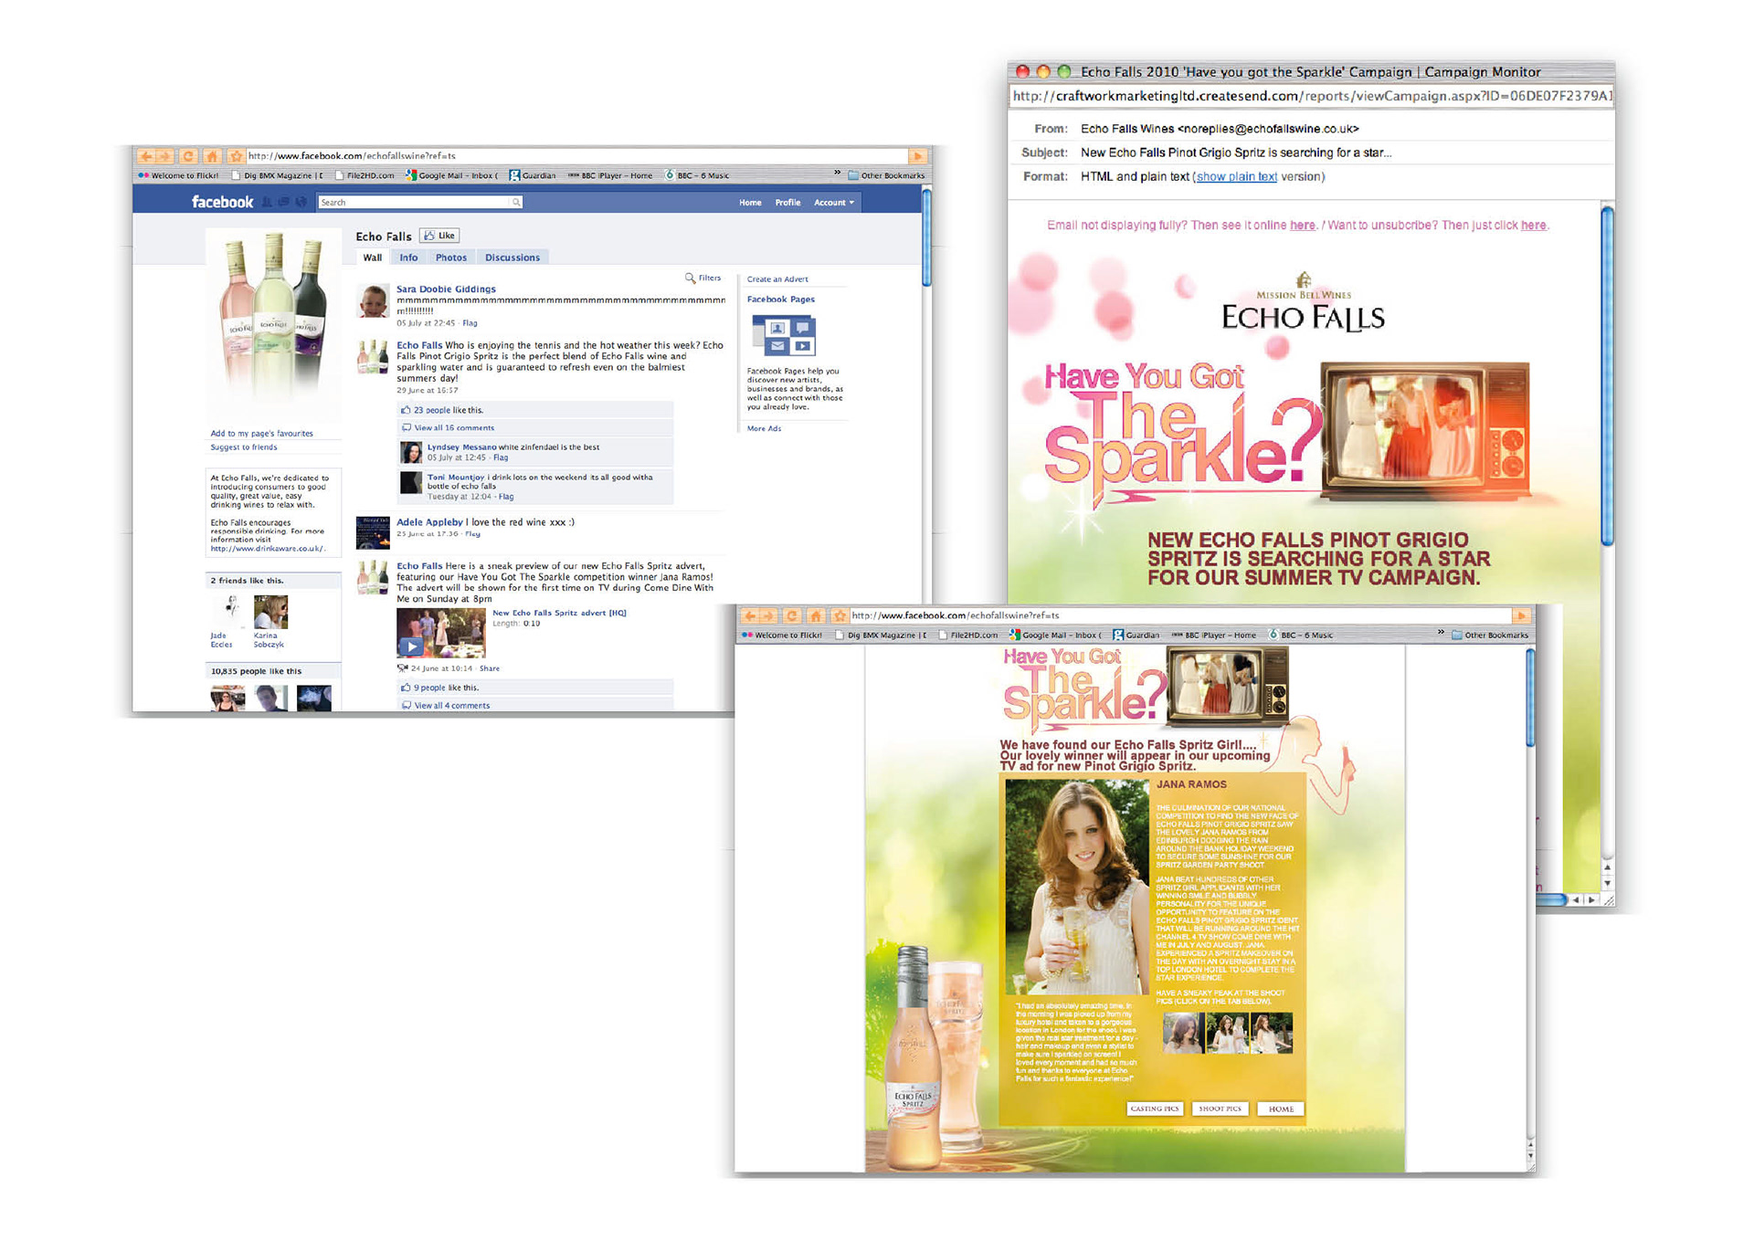Expand the bookmarks overflow chevron in the Sparkle window
Image resolution: width=1754 pixels, height=1240 pixels.
click(1441, 633)
